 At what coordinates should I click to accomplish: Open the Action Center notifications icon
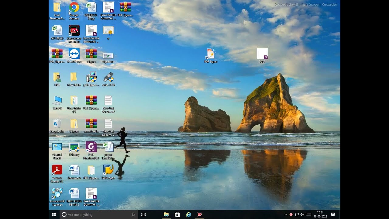pos(333,214)
